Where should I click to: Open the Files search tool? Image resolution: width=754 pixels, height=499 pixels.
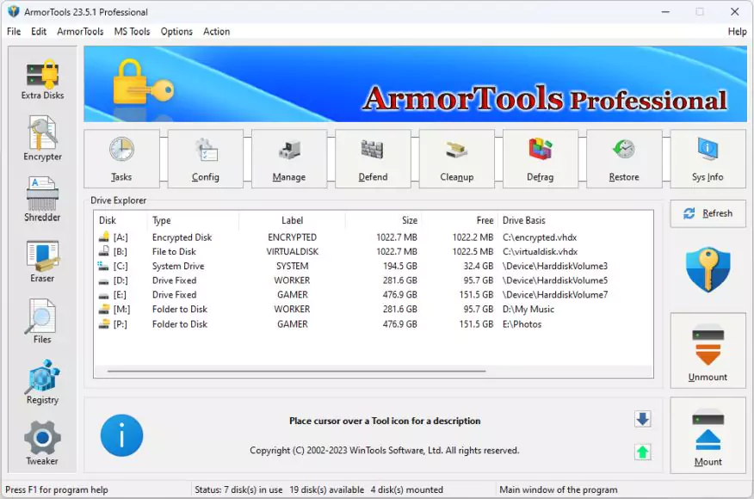coord(42,322)
